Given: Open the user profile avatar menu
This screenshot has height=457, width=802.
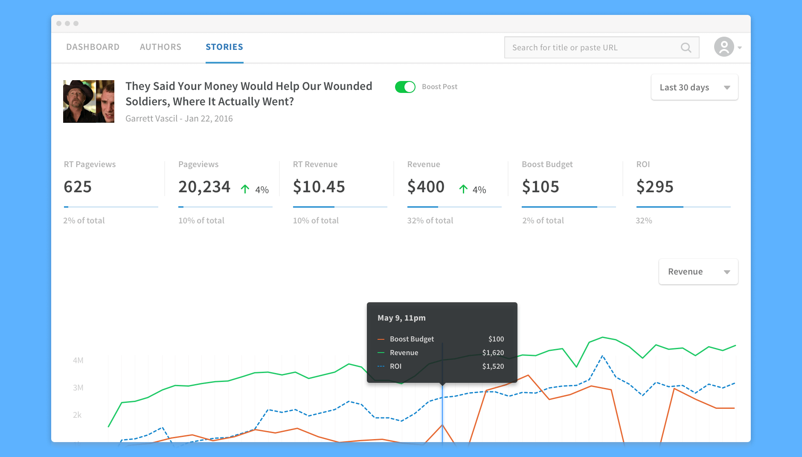Looking at the screenshot, I should click(724, 47).
